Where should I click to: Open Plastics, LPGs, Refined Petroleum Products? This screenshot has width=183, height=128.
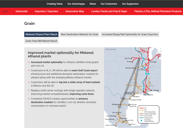coord(158,11)
